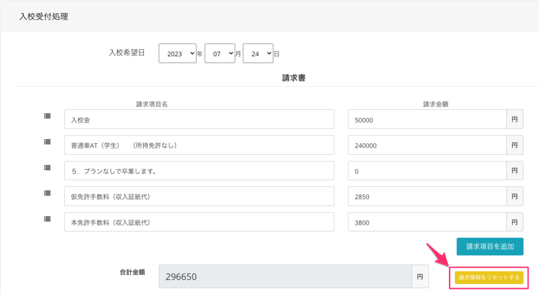The height and width of the screenshot is (294, 539).
Task: Click the 仮免許手数料 item name field
Action: point(199,196)
